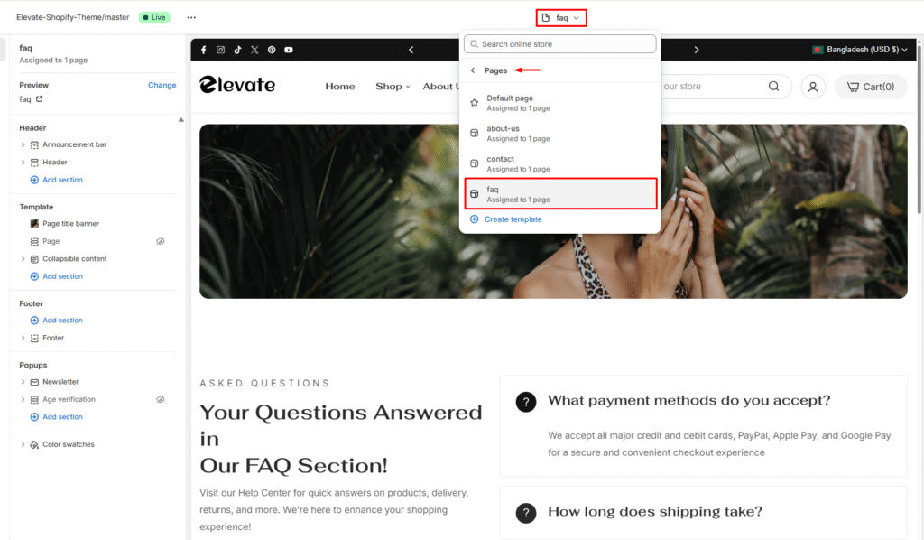
Task: Click the Search online store field
Action: [559, 43]
